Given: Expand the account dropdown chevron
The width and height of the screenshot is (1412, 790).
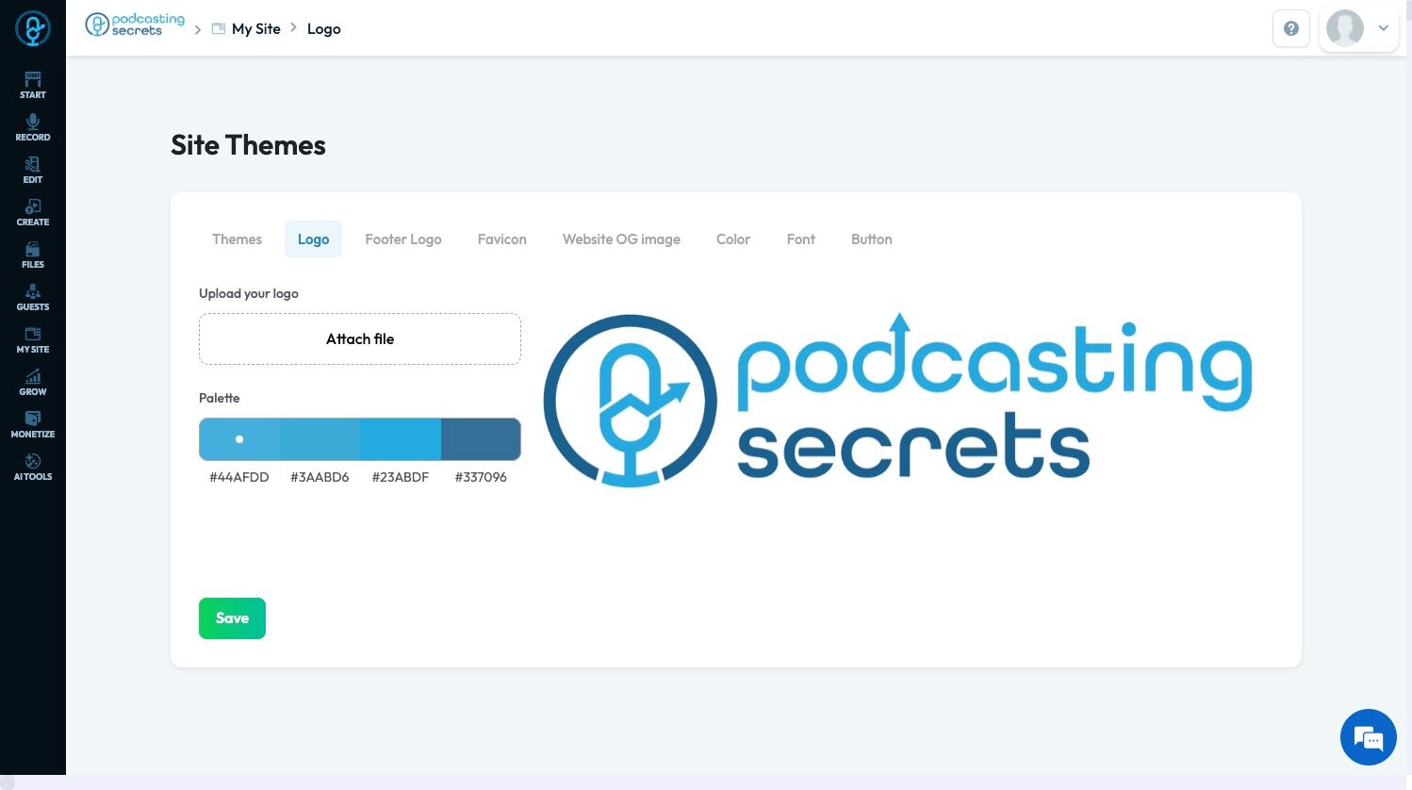Looking at the screenshot, I should pos(1384,28).
